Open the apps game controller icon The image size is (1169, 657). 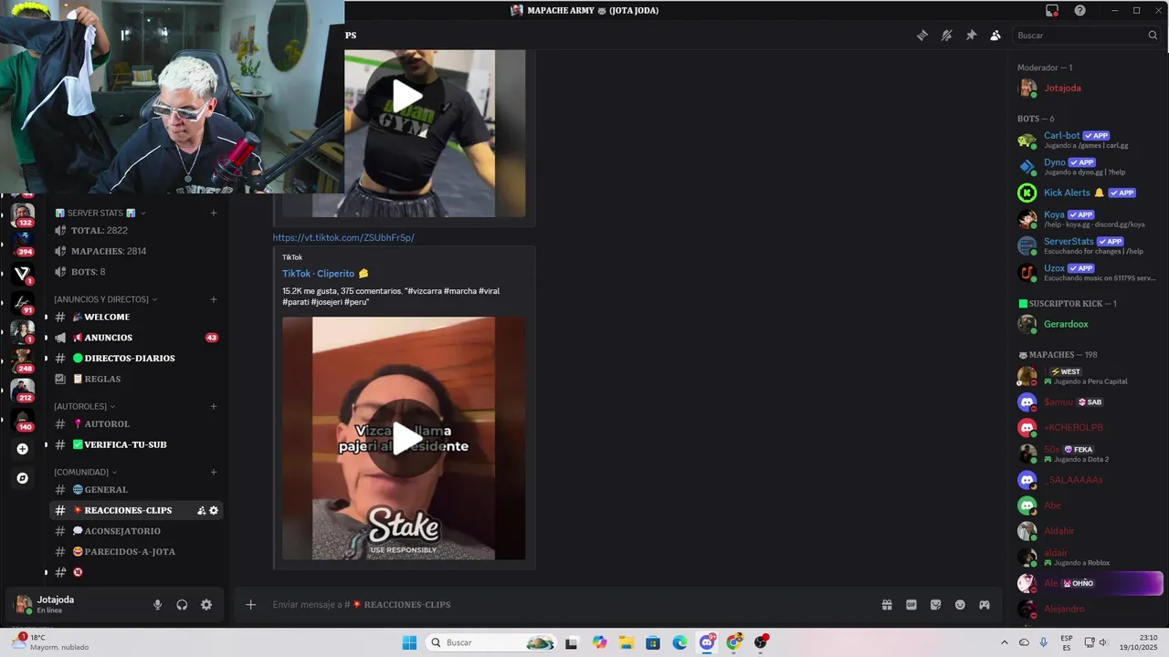(985, 605)
